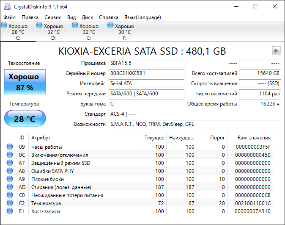Click status orb for drive E:
The height and width of the screenshot is (225, 285).
[x=75, y=25]
